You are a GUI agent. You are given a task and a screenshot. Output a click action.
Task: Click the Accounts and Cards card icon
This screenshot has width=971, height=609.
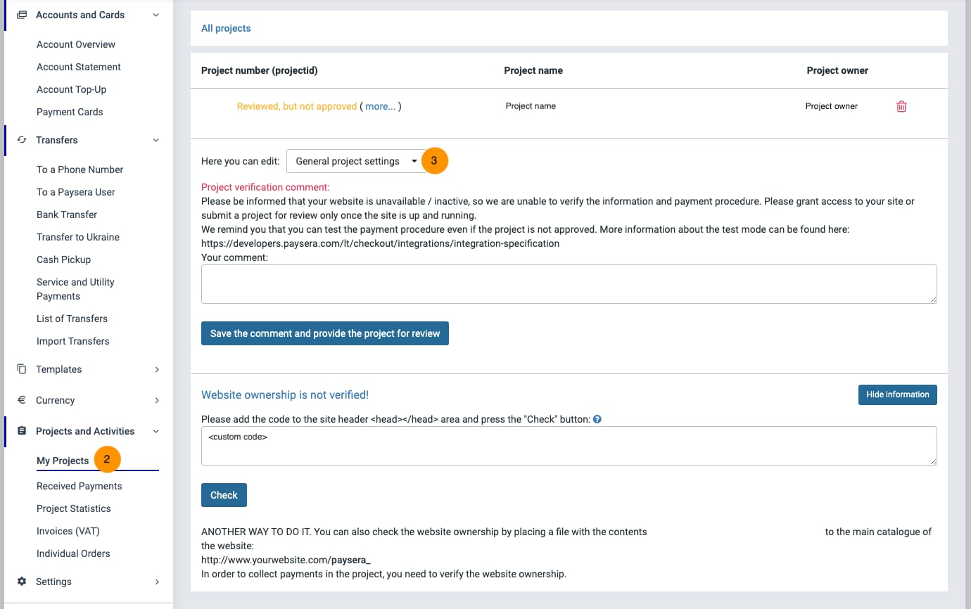tap(22, 15)
